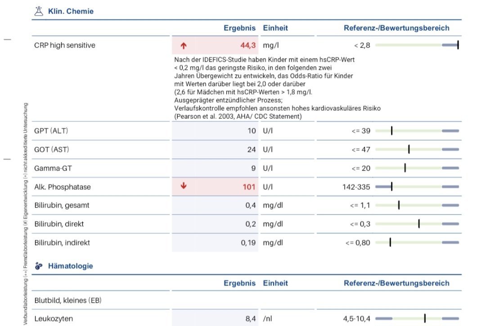The width and height of the screenshot is (486, 326).
Task: Select the Gamma-GT row label
Action: pyautogui.click(x=53, y=168)
